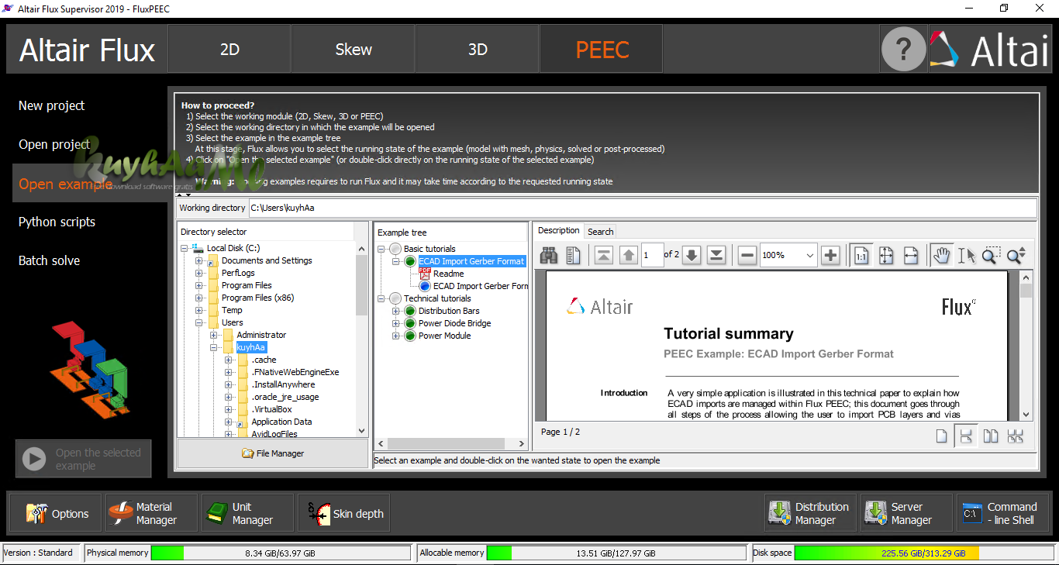Select the Description tab
The height and width of the screenshot is (565, 1059).
pyautogui.click(x=558, y=230)
